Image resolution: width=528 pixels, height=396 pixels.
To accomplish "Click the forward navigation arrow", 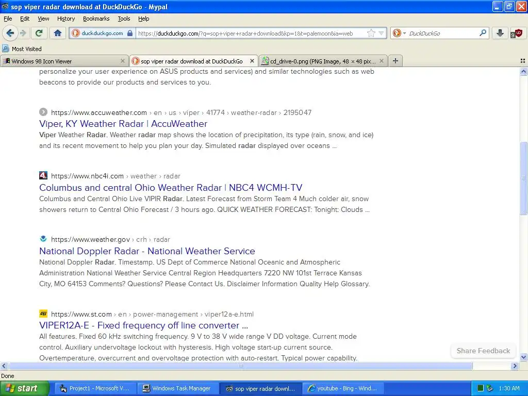I will 23,33.
